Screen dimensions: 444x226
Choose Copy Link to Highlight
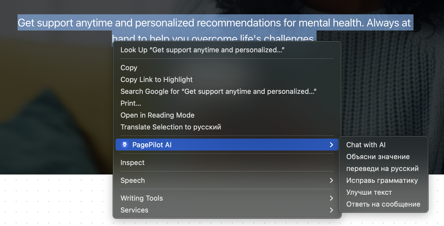tap(156, 80)
